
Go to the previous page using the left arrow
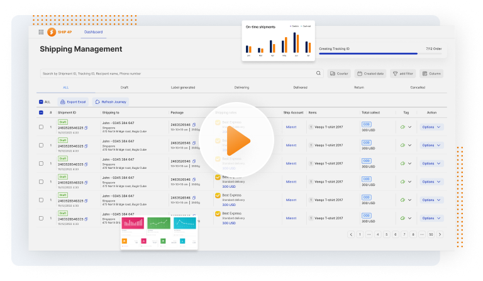[x=351, y=234]
